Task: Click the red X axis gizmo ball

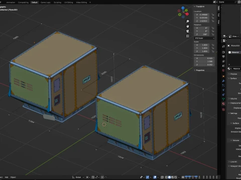Action: pyautogui.click(x=187, y=14)
